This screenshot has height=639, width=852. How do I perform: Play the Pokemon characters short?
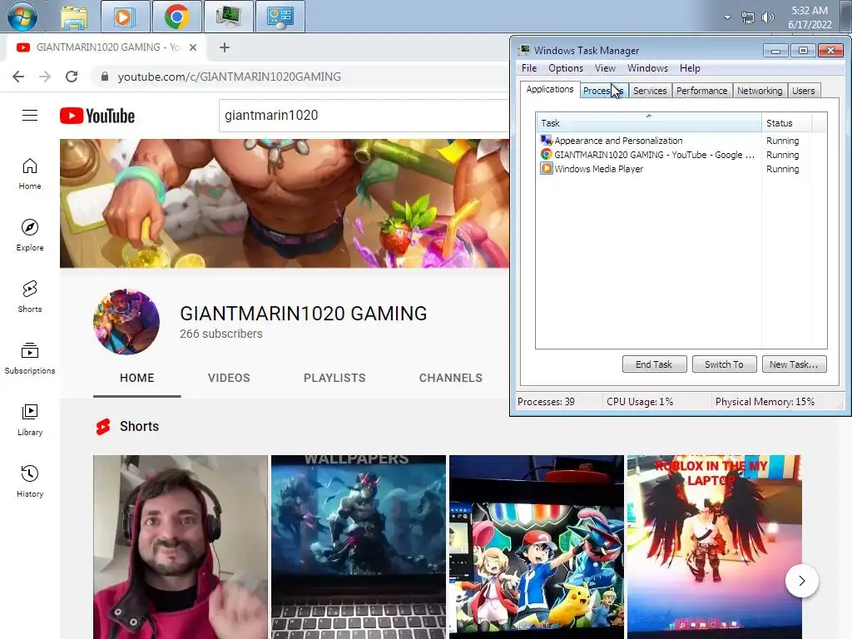pyautogui.click(x=537, y=547)
